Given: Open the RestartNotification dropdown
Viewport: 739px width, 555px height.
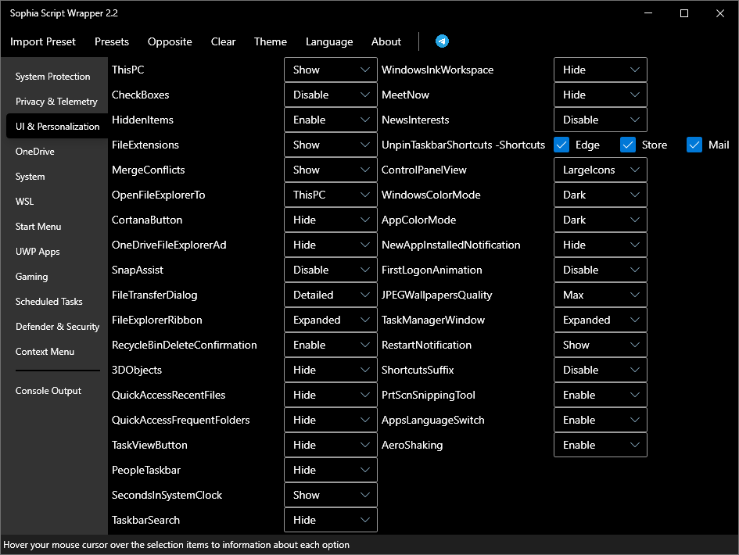Looking at the screenshot, I should [x=600, y=345].
